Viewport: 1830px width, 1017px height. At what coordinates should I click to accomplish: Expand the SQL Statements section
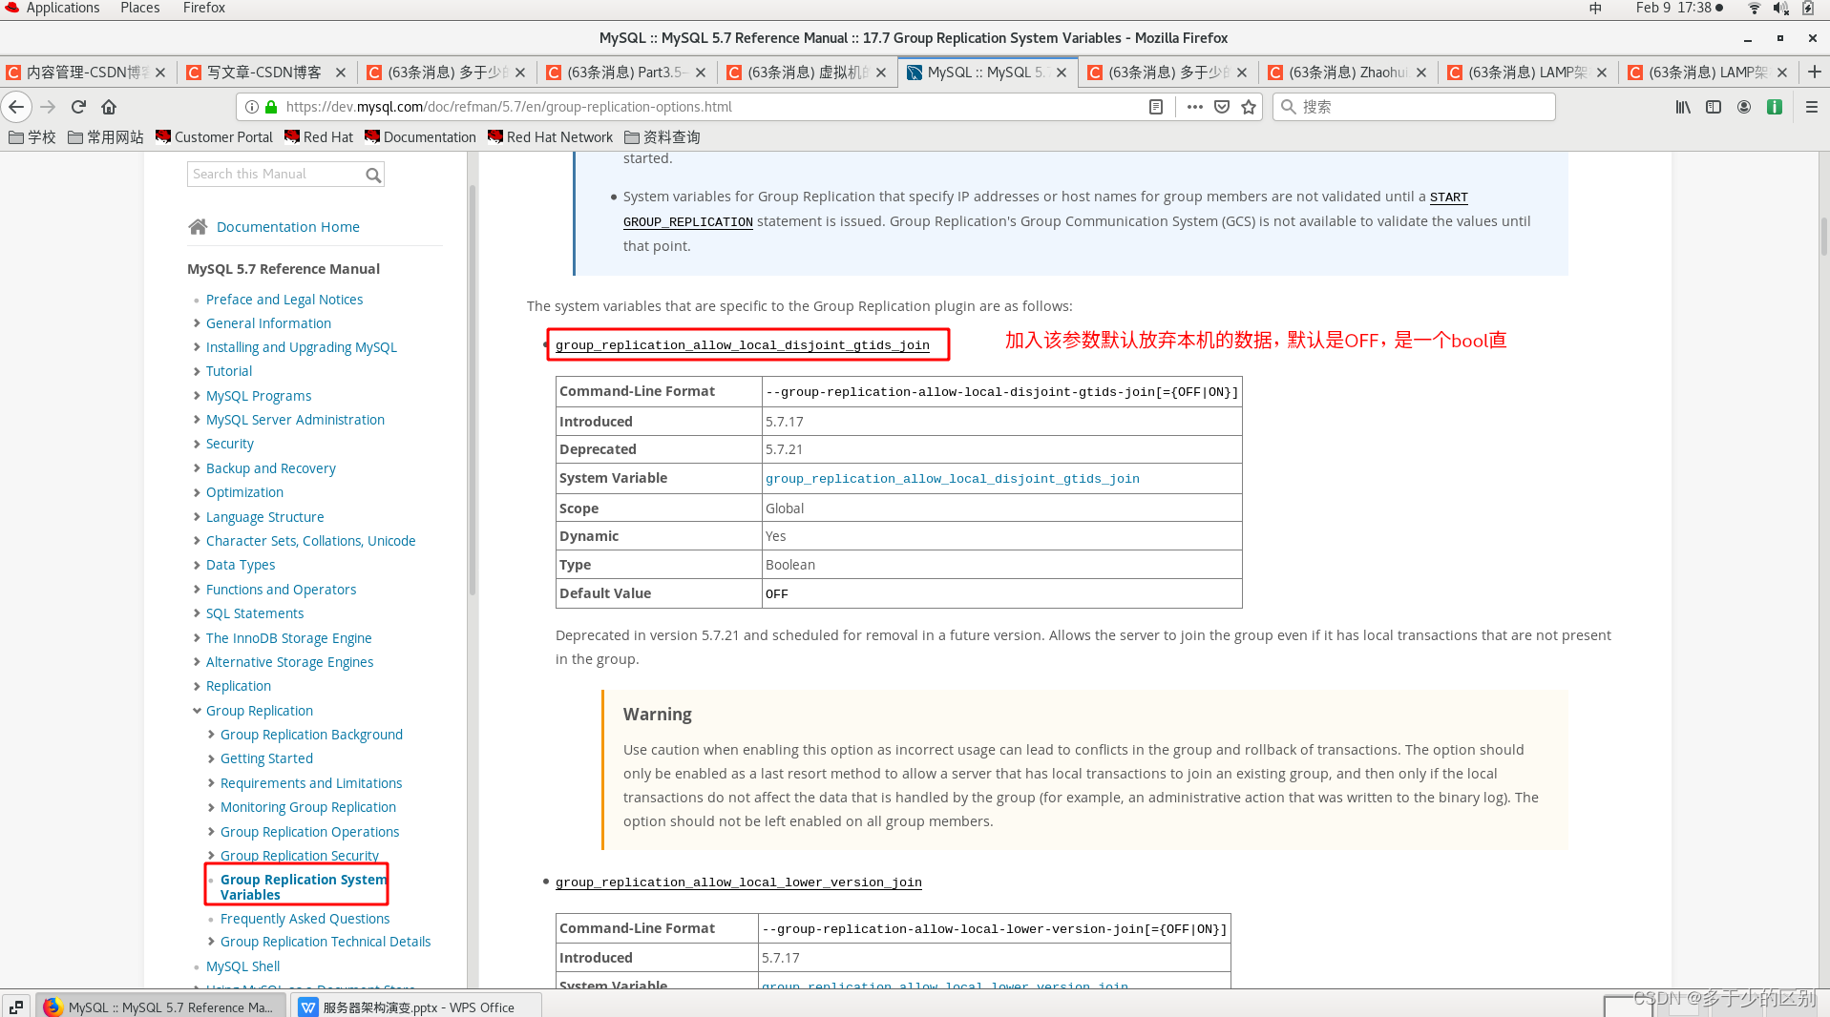pos(197,613)
